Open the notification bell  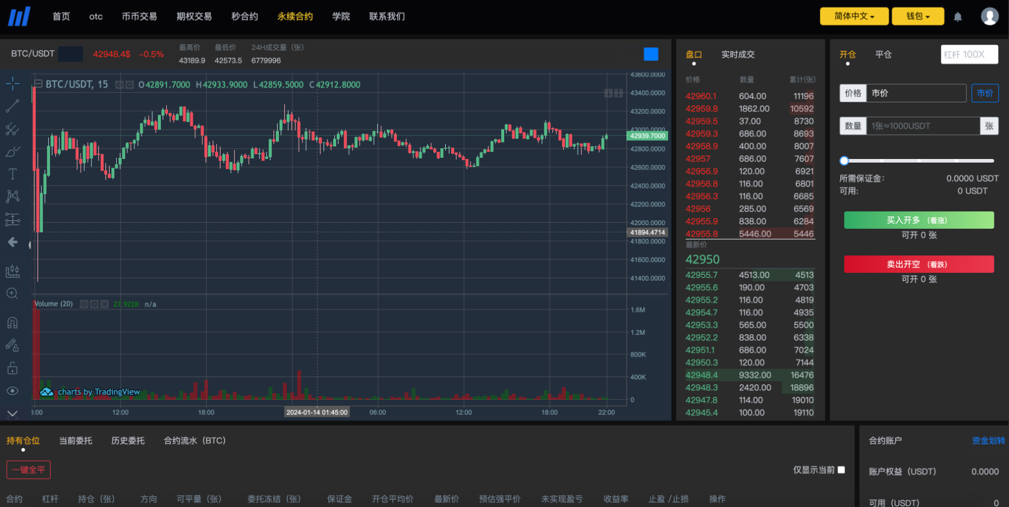point(958,17)
